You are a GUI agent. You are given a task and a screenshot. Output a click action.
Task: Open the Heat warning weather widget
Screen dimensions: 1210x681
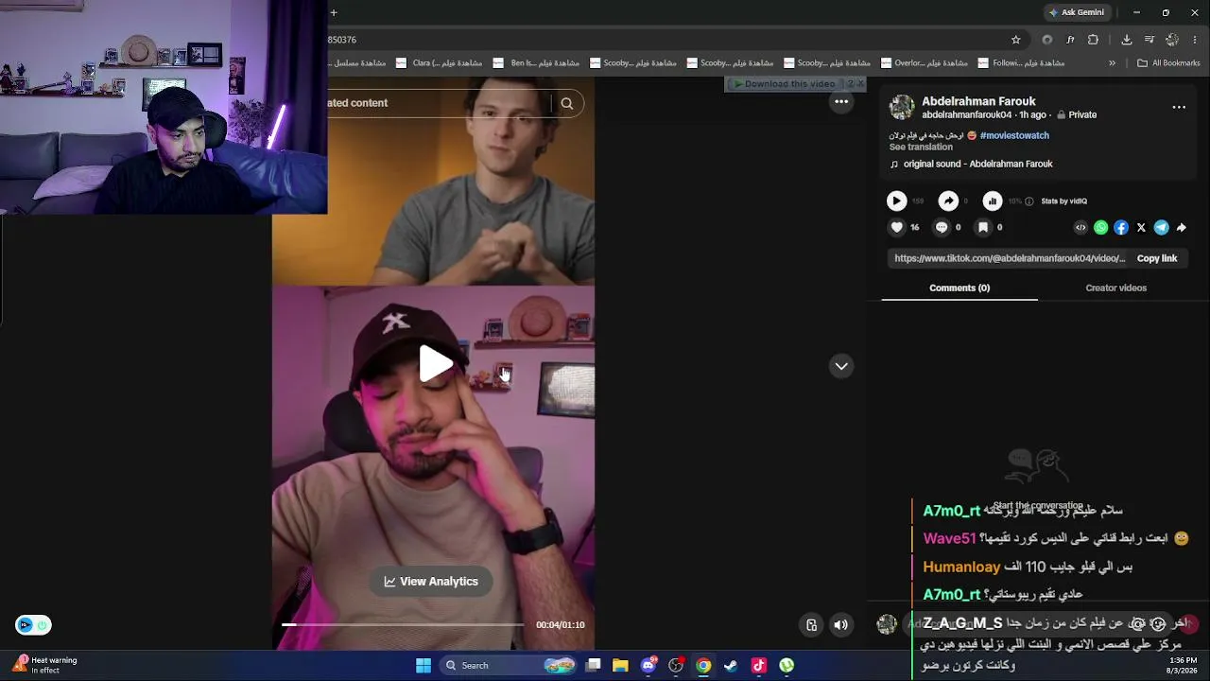(x=45, y=665)
